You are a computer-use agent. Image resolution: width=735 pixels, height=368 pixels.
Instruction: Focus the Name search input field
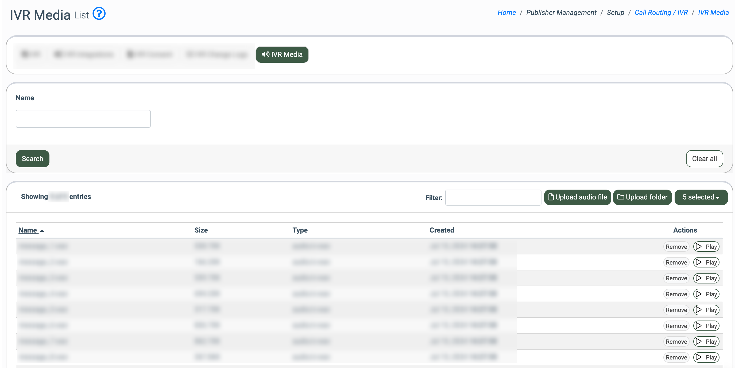83,119
